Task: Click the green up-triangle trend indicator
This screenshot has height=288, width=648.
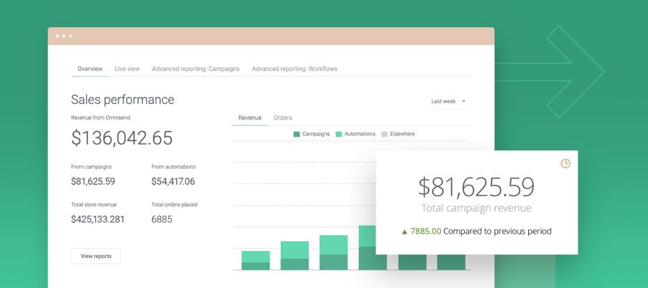Action: tap(404, 232)
